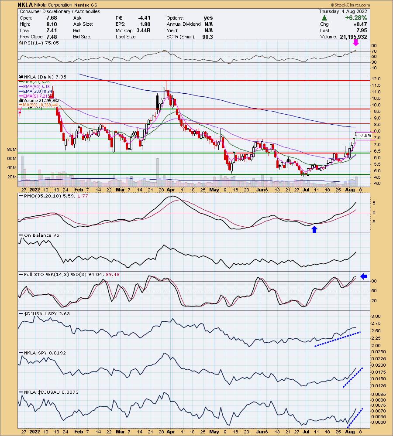Click the EMA(50) 6.18 legend entry
Viewport: 393px width, 436px height.
point(36,87)
